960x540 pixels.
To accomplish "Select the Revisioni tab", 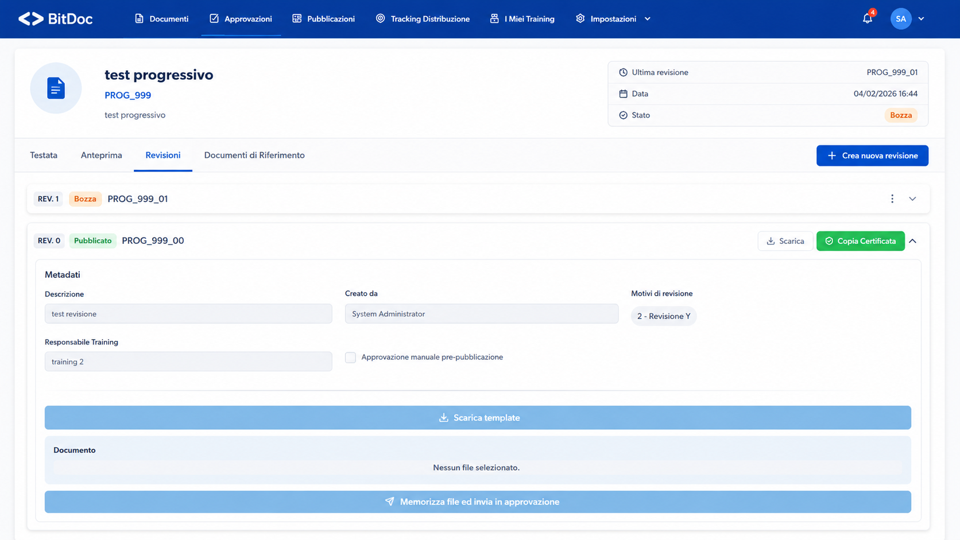I will pyautogui.click(x=163, y=155).
